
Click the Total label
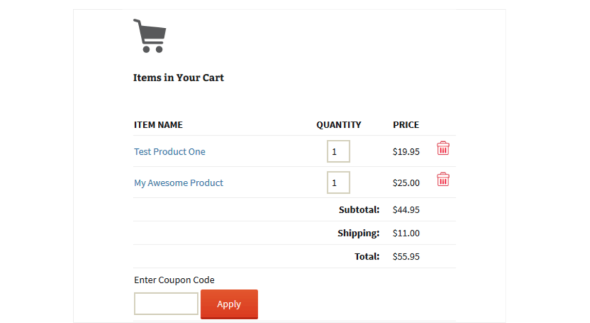click(x=367, y=256)
